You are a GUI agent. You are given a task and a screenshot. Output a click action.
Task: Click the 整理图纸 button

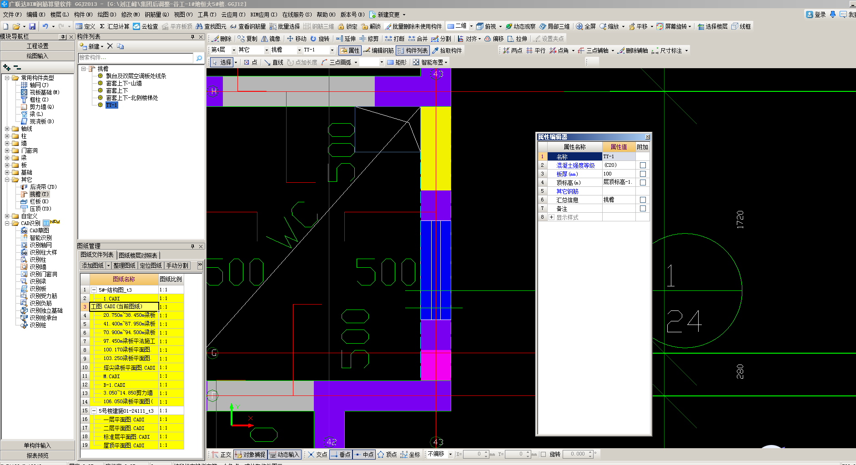pos(125,265)
